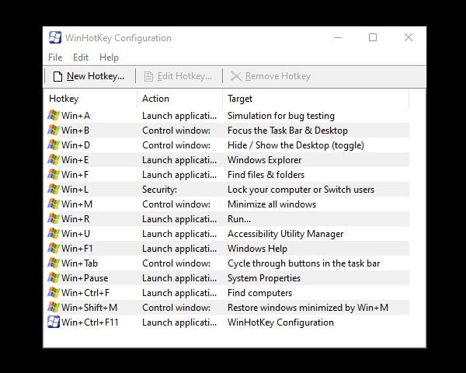Screen dimensions: 466x373
Task: Click the Windows flag icon beside Win+Tab
Action: pyautogui.click(x=54, y=263)
